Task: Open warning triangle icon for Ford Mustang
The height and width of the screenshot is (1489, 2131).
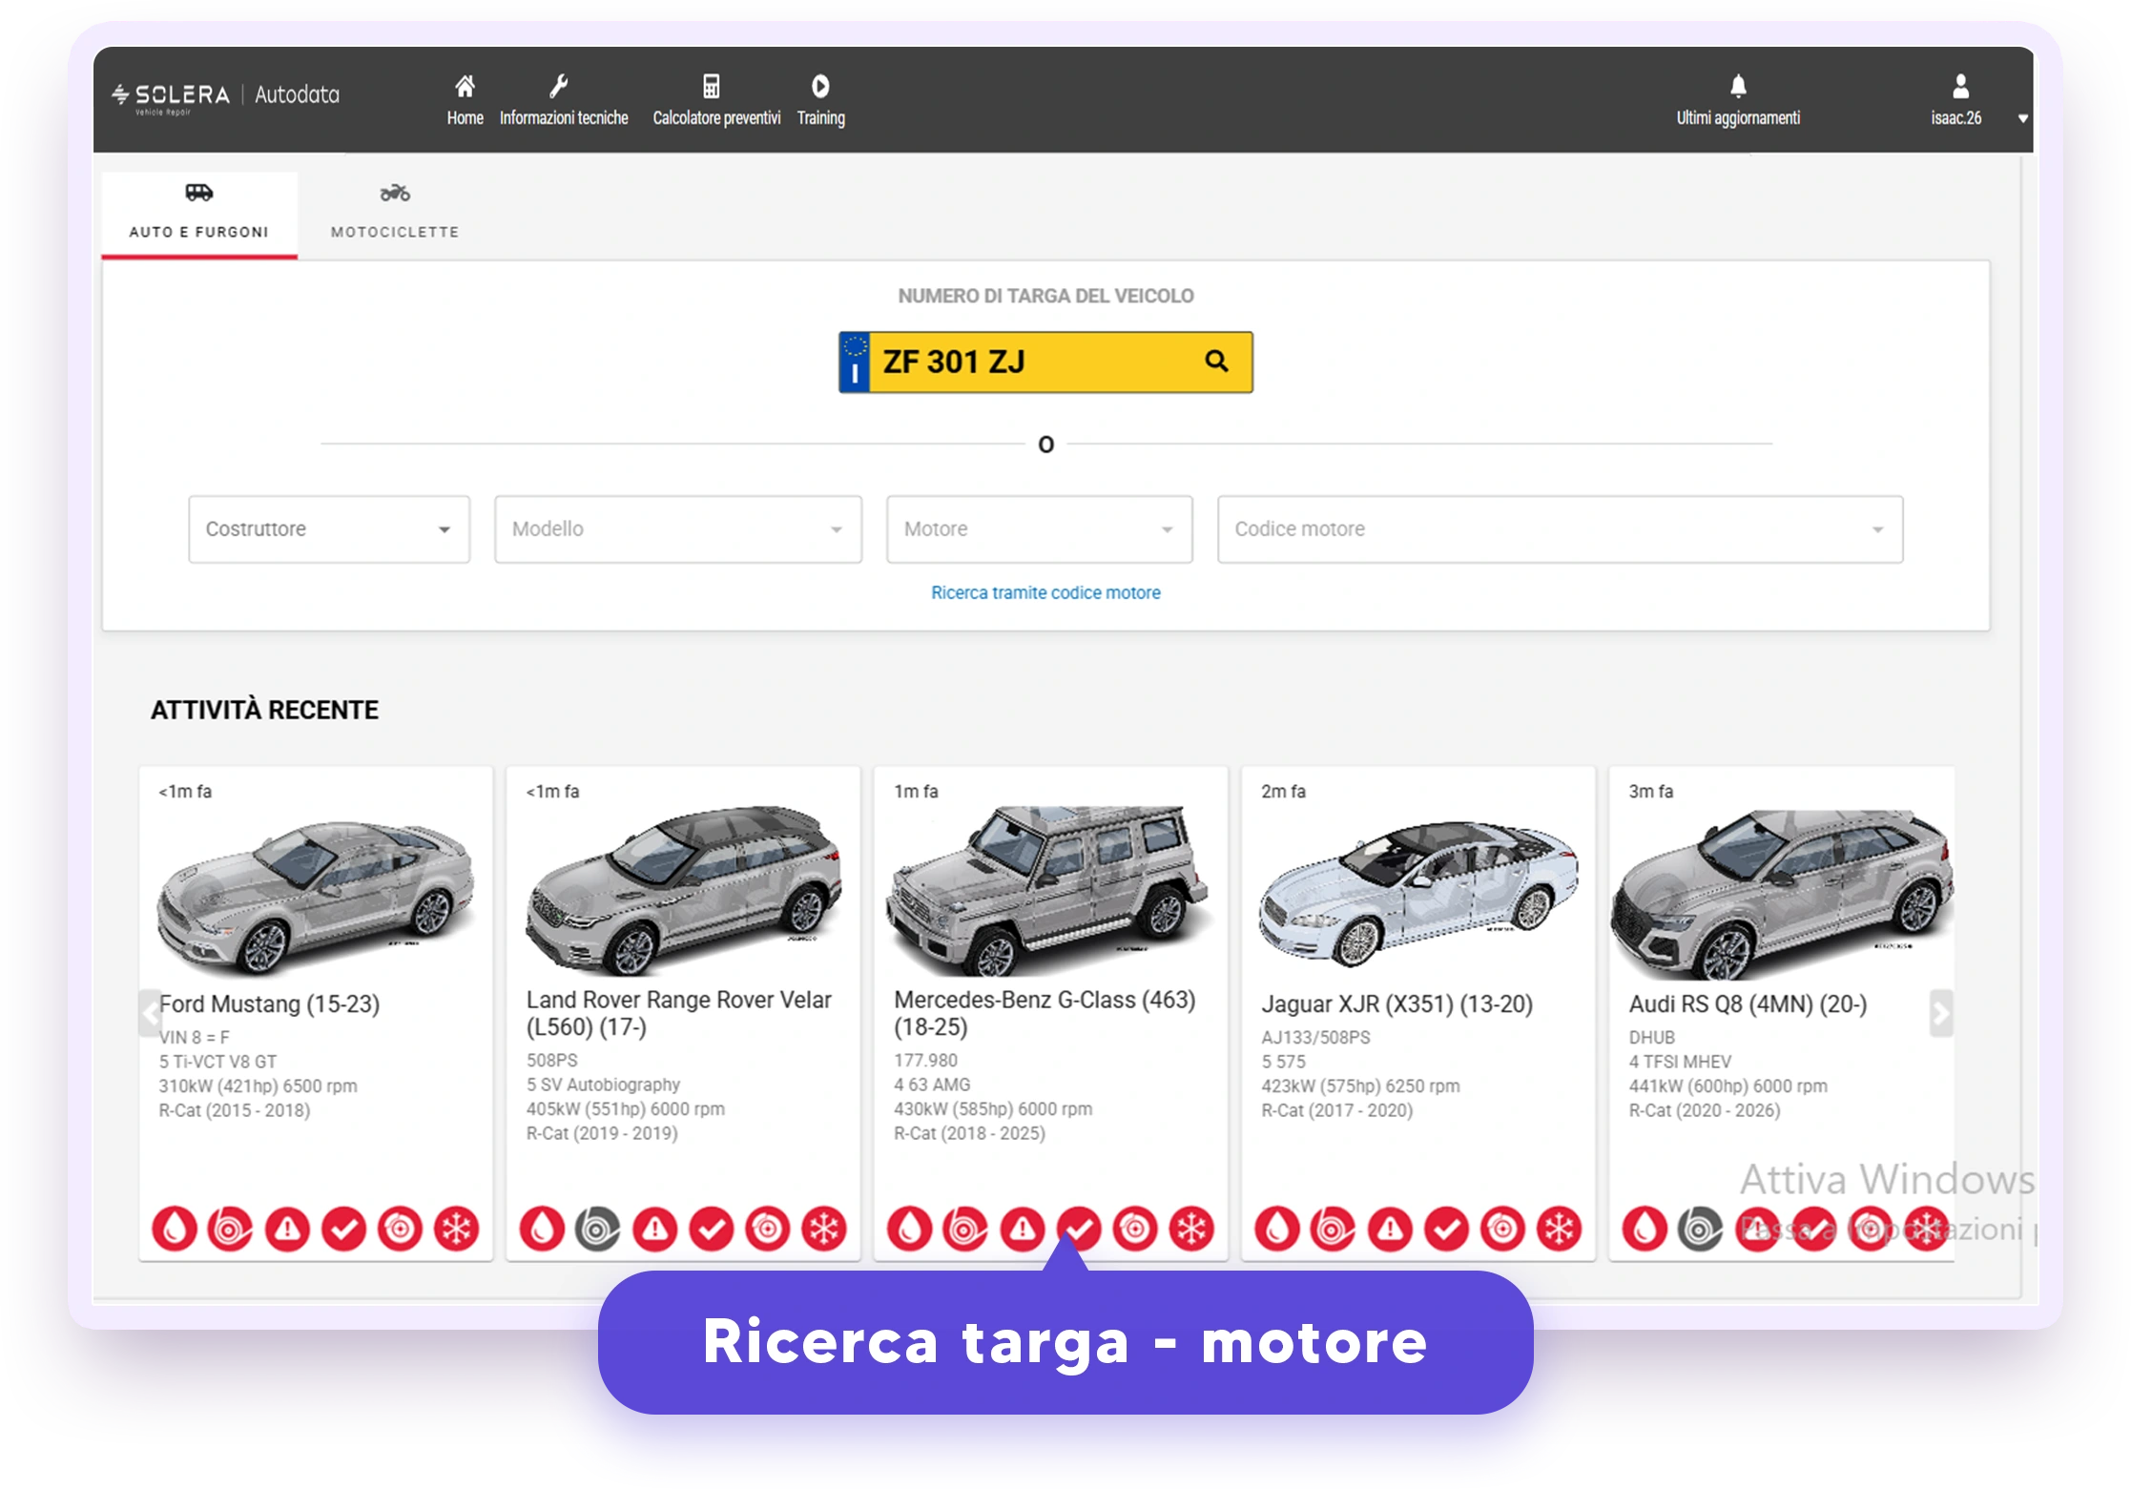Action: [287, 1229]
